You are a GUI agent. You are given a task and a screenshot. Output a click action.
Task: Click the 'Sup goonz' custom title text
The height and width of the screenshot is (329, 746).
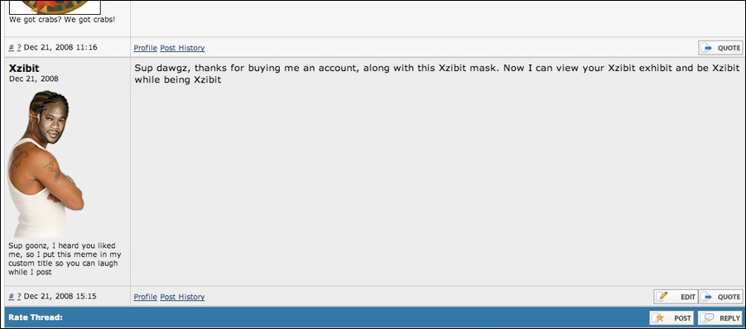[65, 260]
